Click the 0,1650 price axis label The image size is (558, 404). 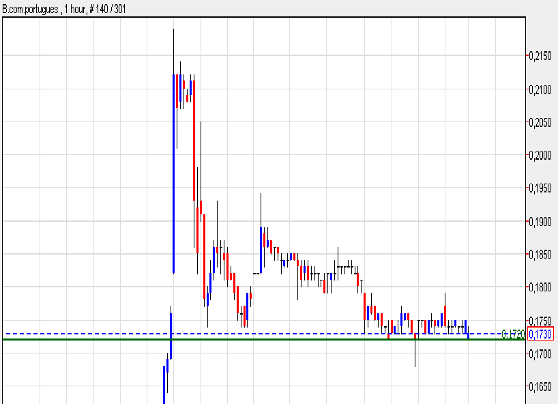pyautogui.click(x=540, y=386)
